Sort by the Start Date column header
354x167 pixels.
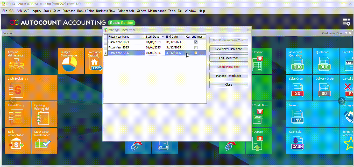[155, 37]
